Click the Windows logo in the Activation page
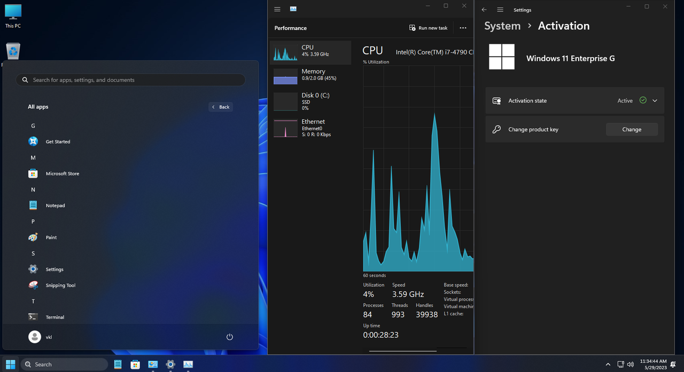 [502, 57]
